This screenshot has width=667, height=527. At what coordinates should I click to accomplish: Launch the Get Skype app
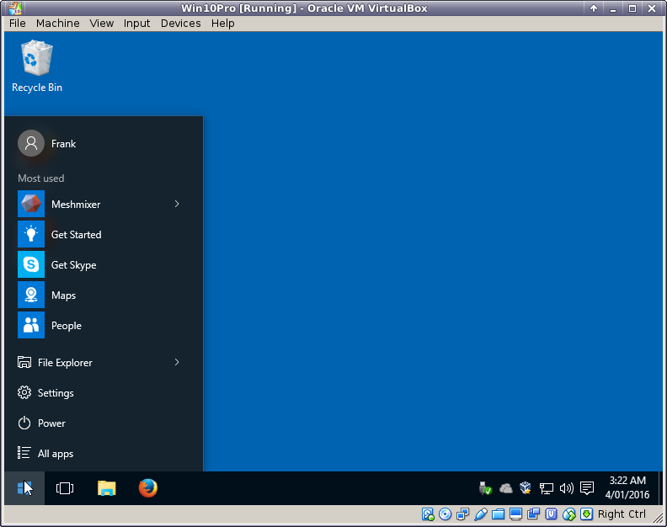(x=73, y=265)
